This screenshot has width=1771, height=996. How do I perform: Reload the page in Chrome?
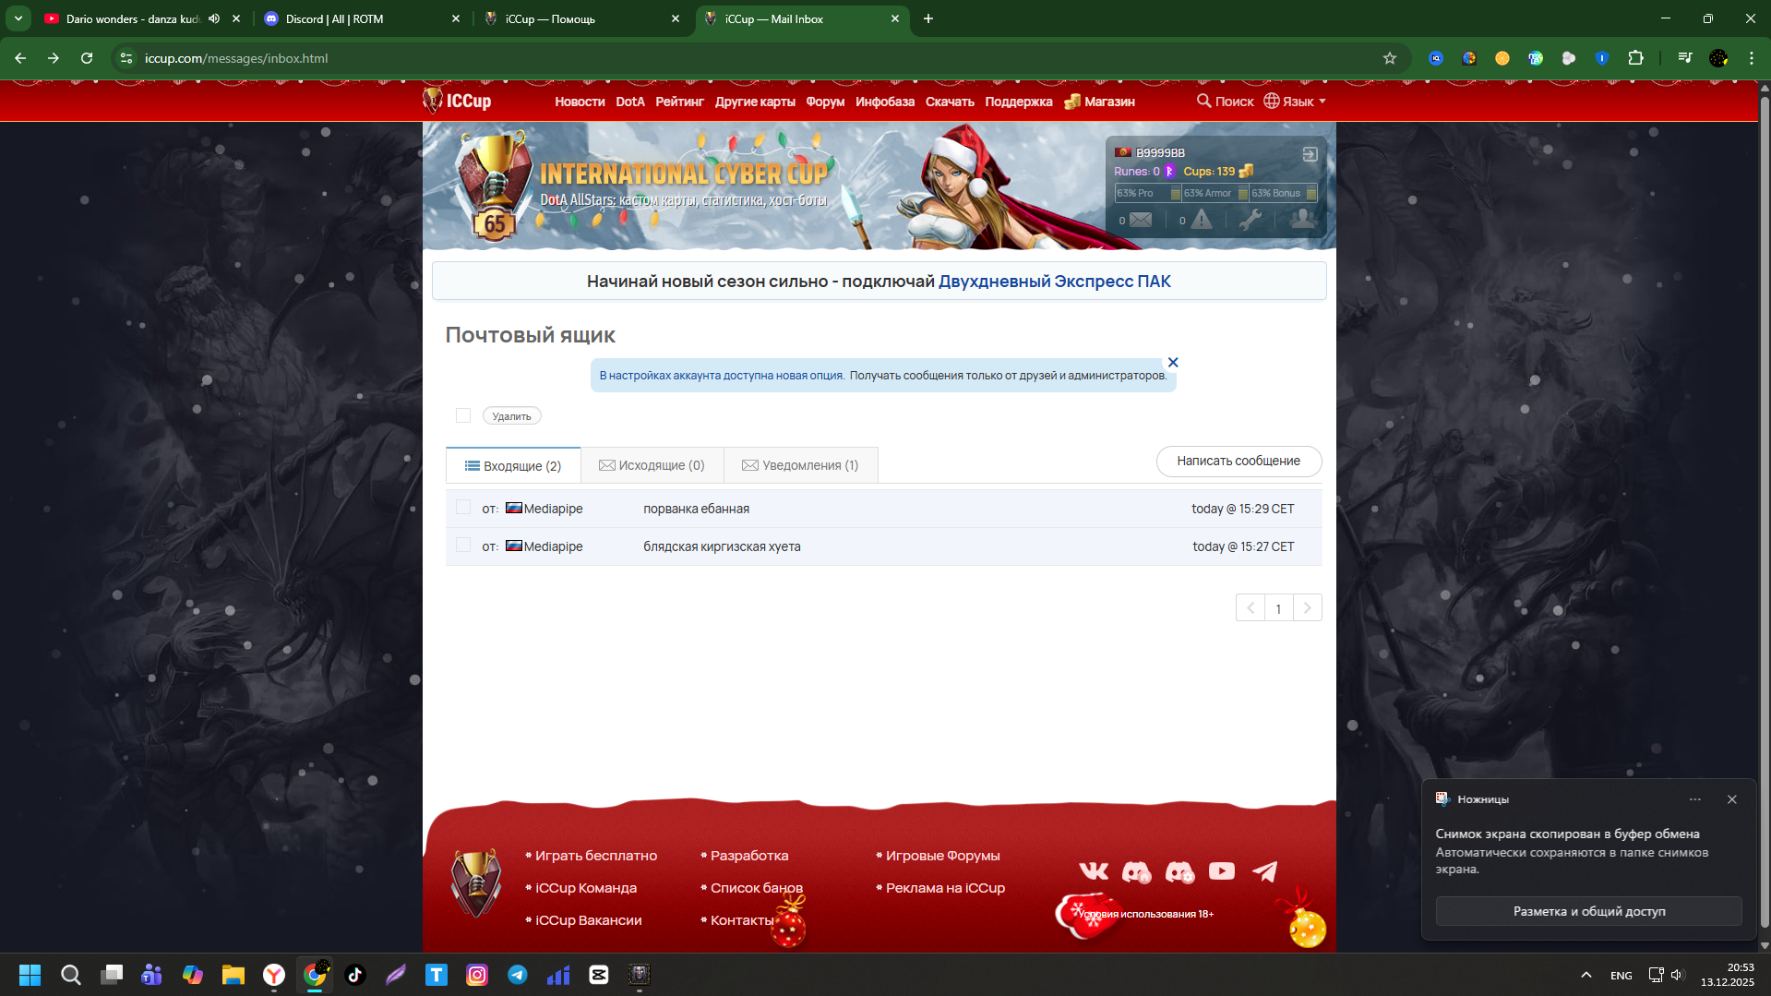tap(87, 58)
